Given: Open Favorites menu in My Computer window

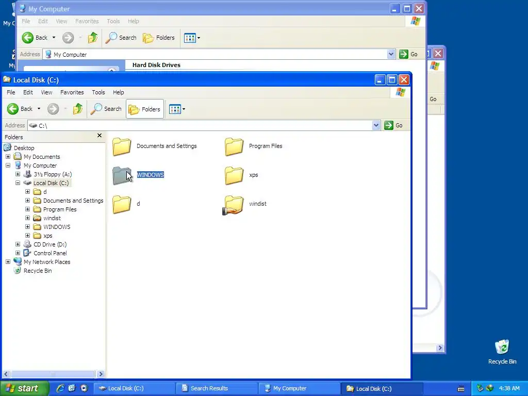Looking at the screenshot, I should pos(87,21).
